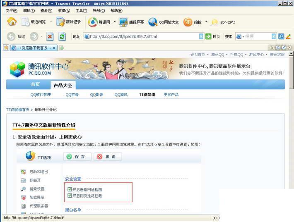Open the search box dropdown arrow
This screenshot has height=222, width=294.
[274, 36]
